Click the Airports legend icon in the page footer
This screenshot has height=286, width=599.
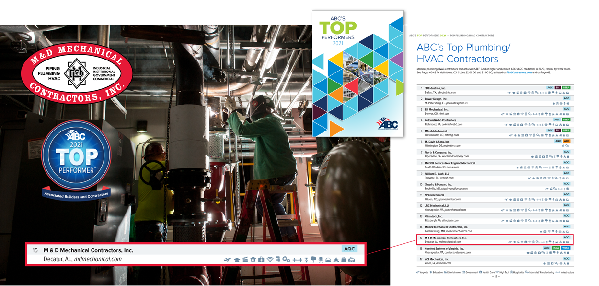point(417,272)
